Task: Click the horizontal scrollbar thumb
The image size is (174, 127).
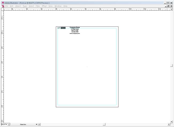Action: coord(104,124)
